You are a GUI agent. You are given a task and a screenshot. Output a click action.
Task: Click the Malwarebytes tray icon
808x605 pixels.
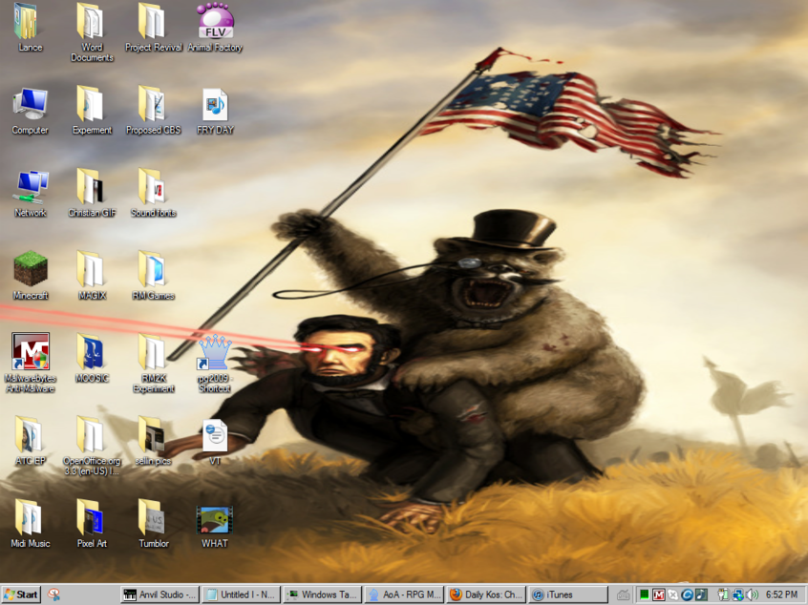(x=659, y=595)
